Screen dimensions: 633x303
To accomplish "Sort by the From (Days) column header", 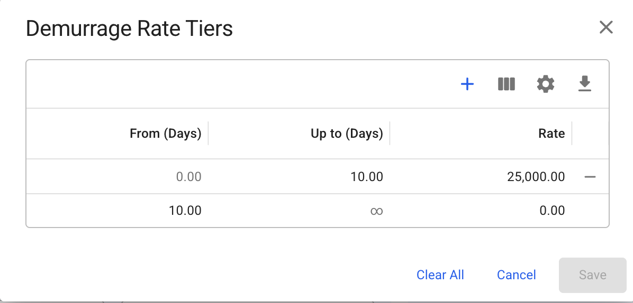I will (165, 134).
